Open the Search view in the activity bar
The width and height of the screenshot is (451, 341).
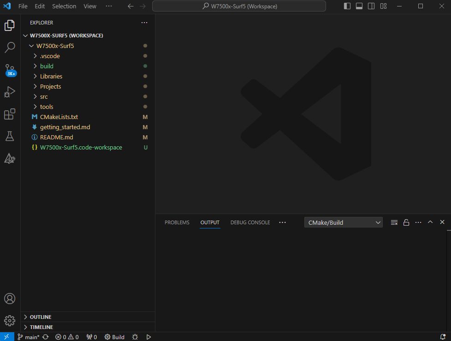[x=10, y=47]
